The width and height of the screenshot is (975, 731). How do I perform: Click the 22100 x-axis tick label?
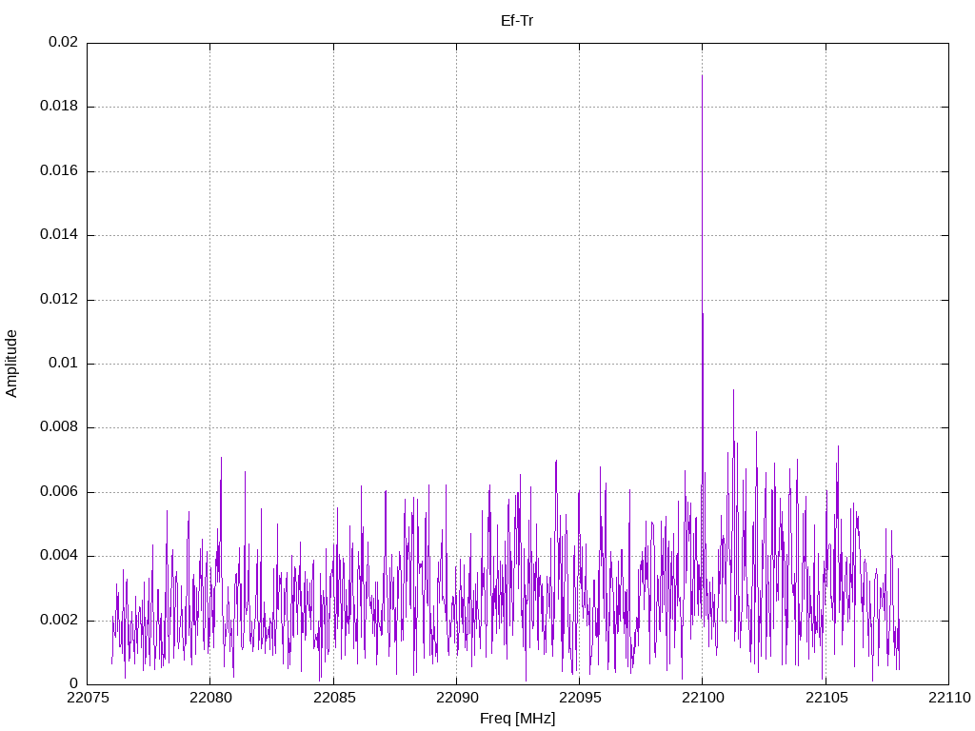coord(702,699)
